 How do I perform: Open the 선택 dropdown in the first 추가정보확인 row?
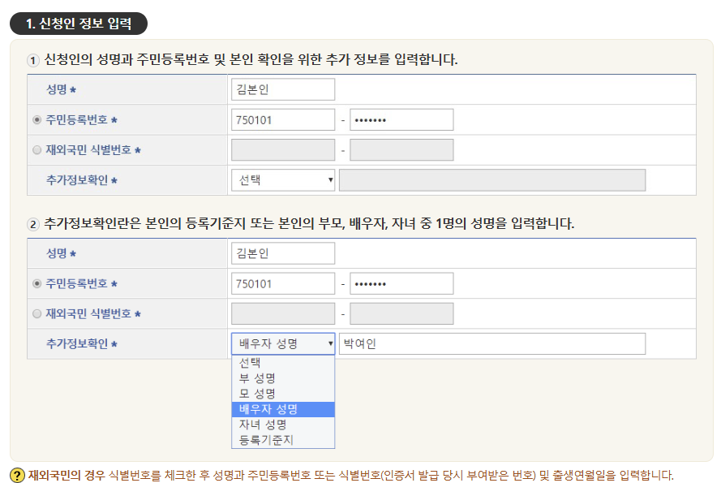pyautogui.click(x=281, y=180)
